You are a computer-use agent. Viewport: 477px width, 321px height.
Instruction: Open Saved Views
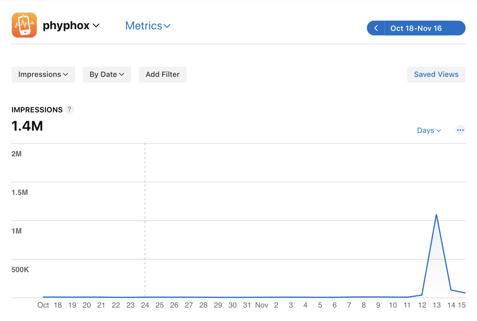[436, 75]
